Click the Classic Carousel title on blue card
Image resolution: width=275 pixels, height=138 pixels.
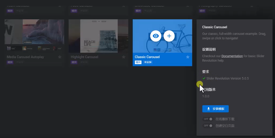pyautogui.click(x=147, y=57)
